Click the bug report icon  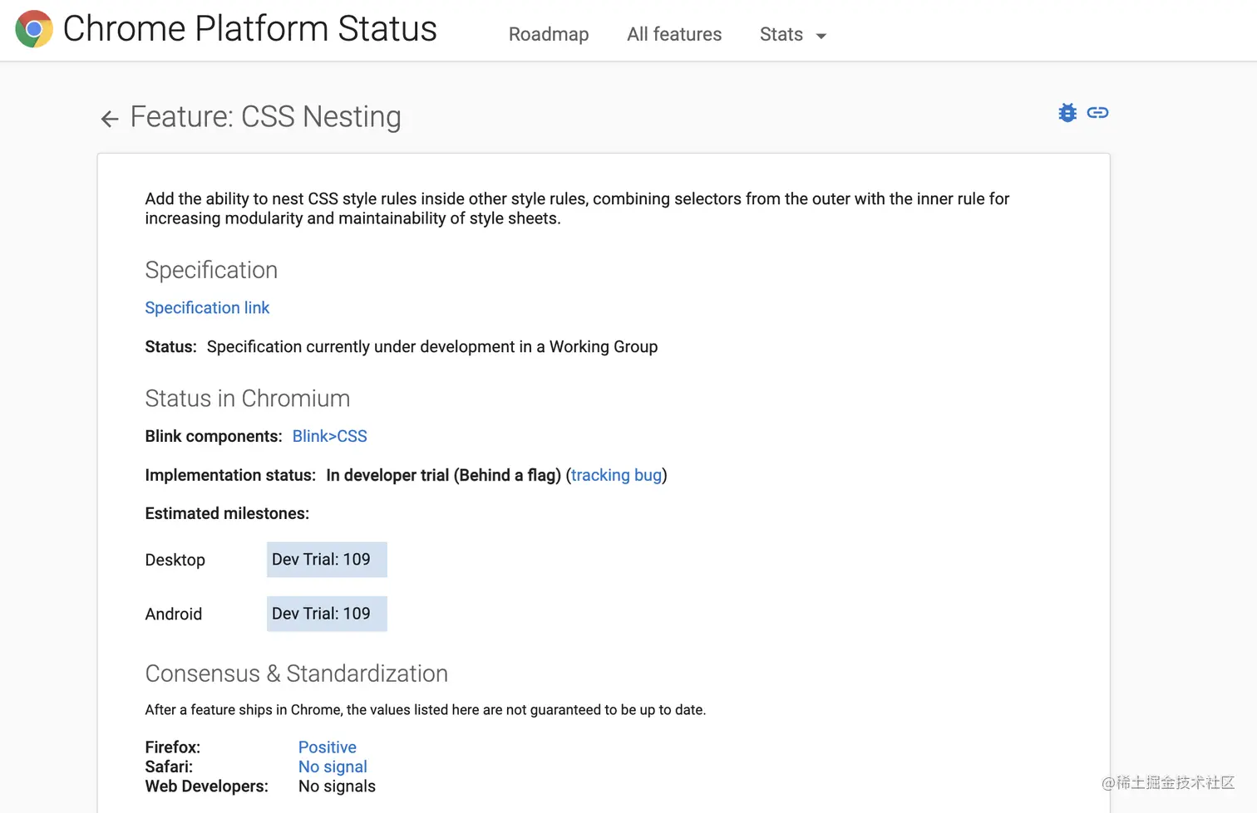[1067, 113]
